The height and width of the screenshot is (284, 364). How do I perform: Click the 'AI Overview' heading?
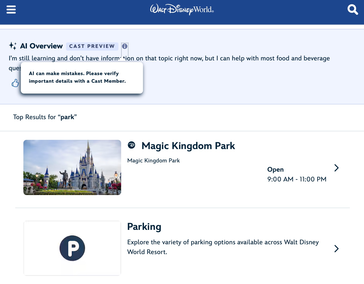pos(41,46)
